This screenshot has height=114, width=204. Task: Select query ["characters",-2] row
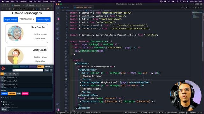26,74
